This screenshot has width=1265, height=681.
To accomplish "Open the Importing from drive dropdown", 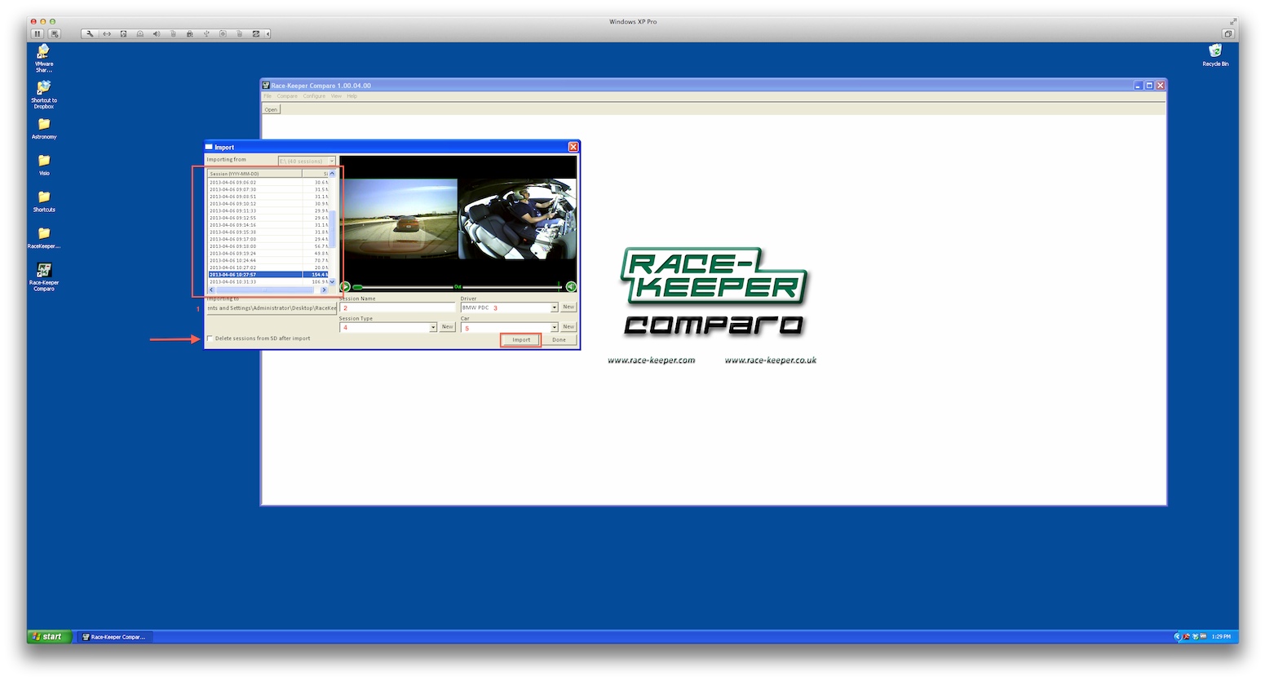I will tap(307, 161).
